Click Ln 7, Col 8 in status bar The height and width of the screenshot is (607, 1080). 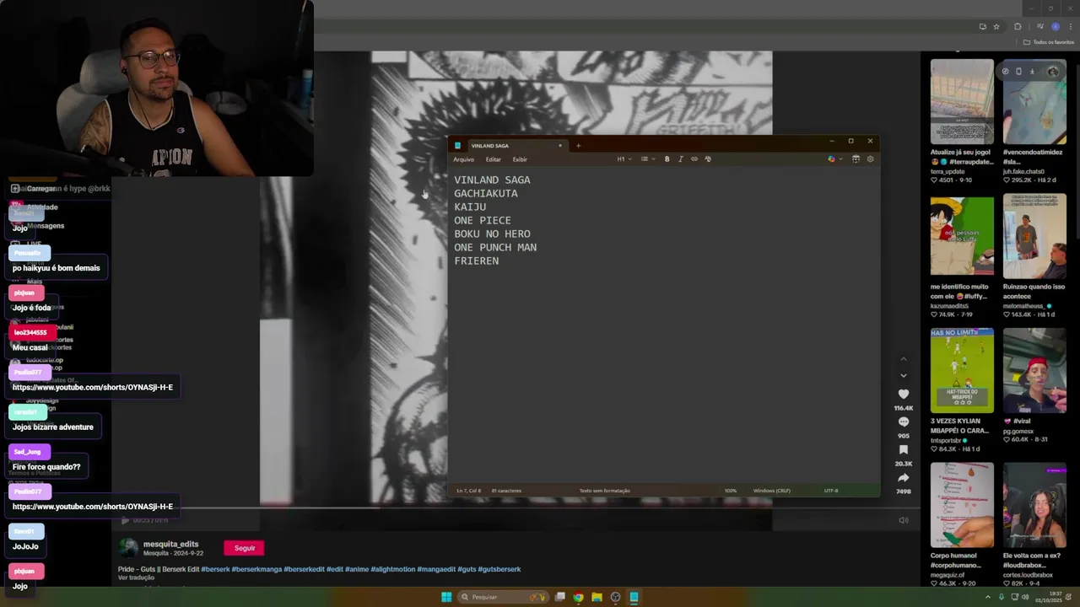point(468,491)
